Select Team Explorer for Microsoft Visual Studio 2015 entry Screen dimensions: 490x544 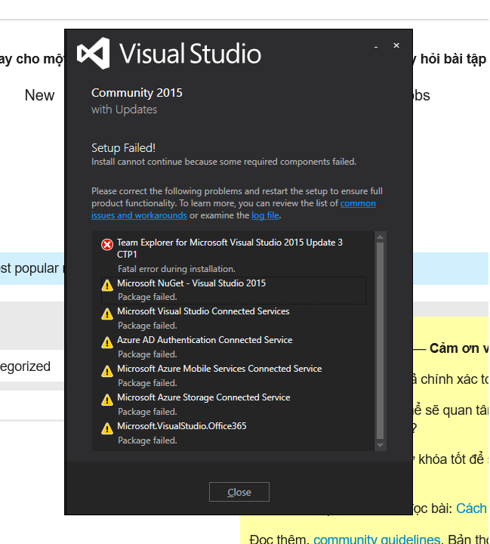coord(233,255)
